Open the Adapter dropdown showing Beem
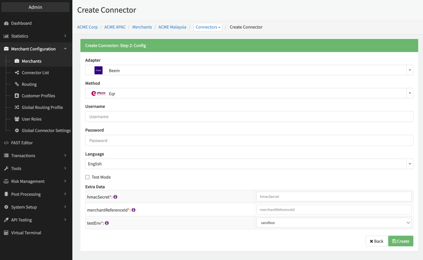The image size is (423, 260). pyautogui.click(x=249, y=70)
